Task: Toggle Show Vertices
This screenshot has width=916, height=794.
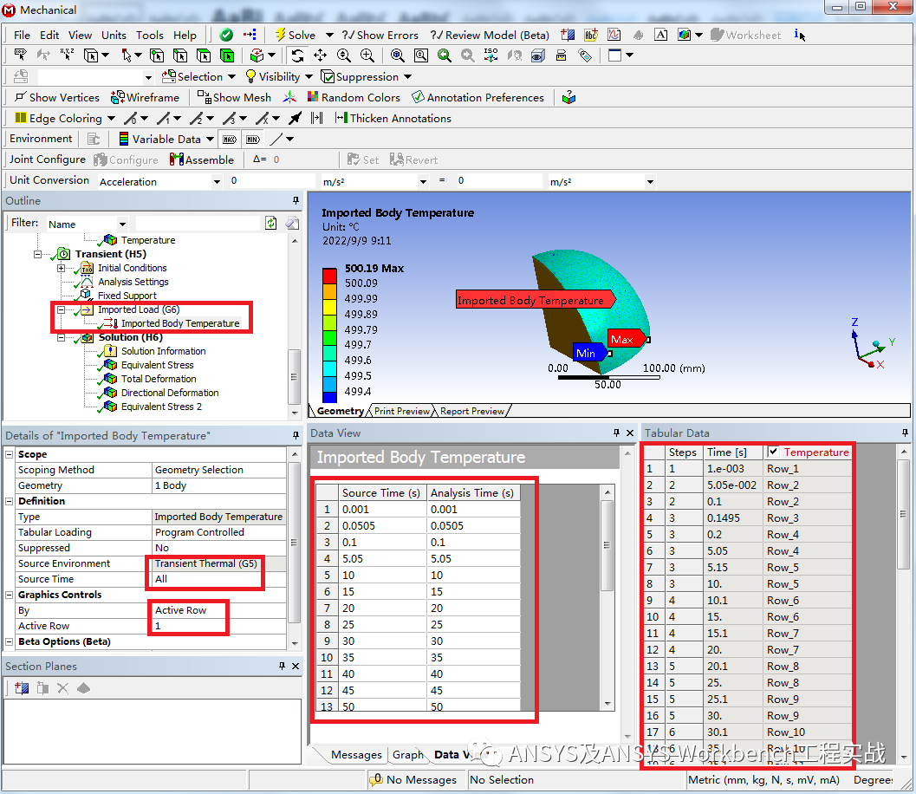Action: click(57, 98)
